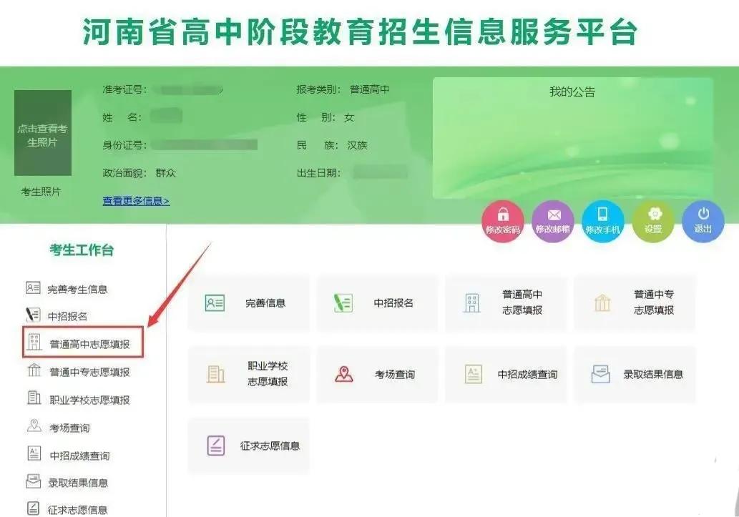Click the 录取结果信息 envelope icon
739x517 pixels.
point(599,374)
